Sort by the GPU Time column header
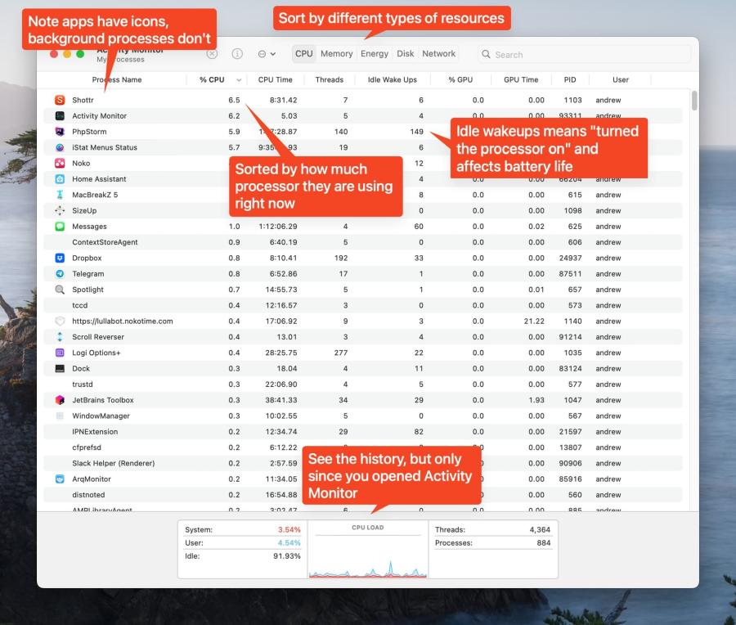736x625 pixels. [x=521, y=80]
